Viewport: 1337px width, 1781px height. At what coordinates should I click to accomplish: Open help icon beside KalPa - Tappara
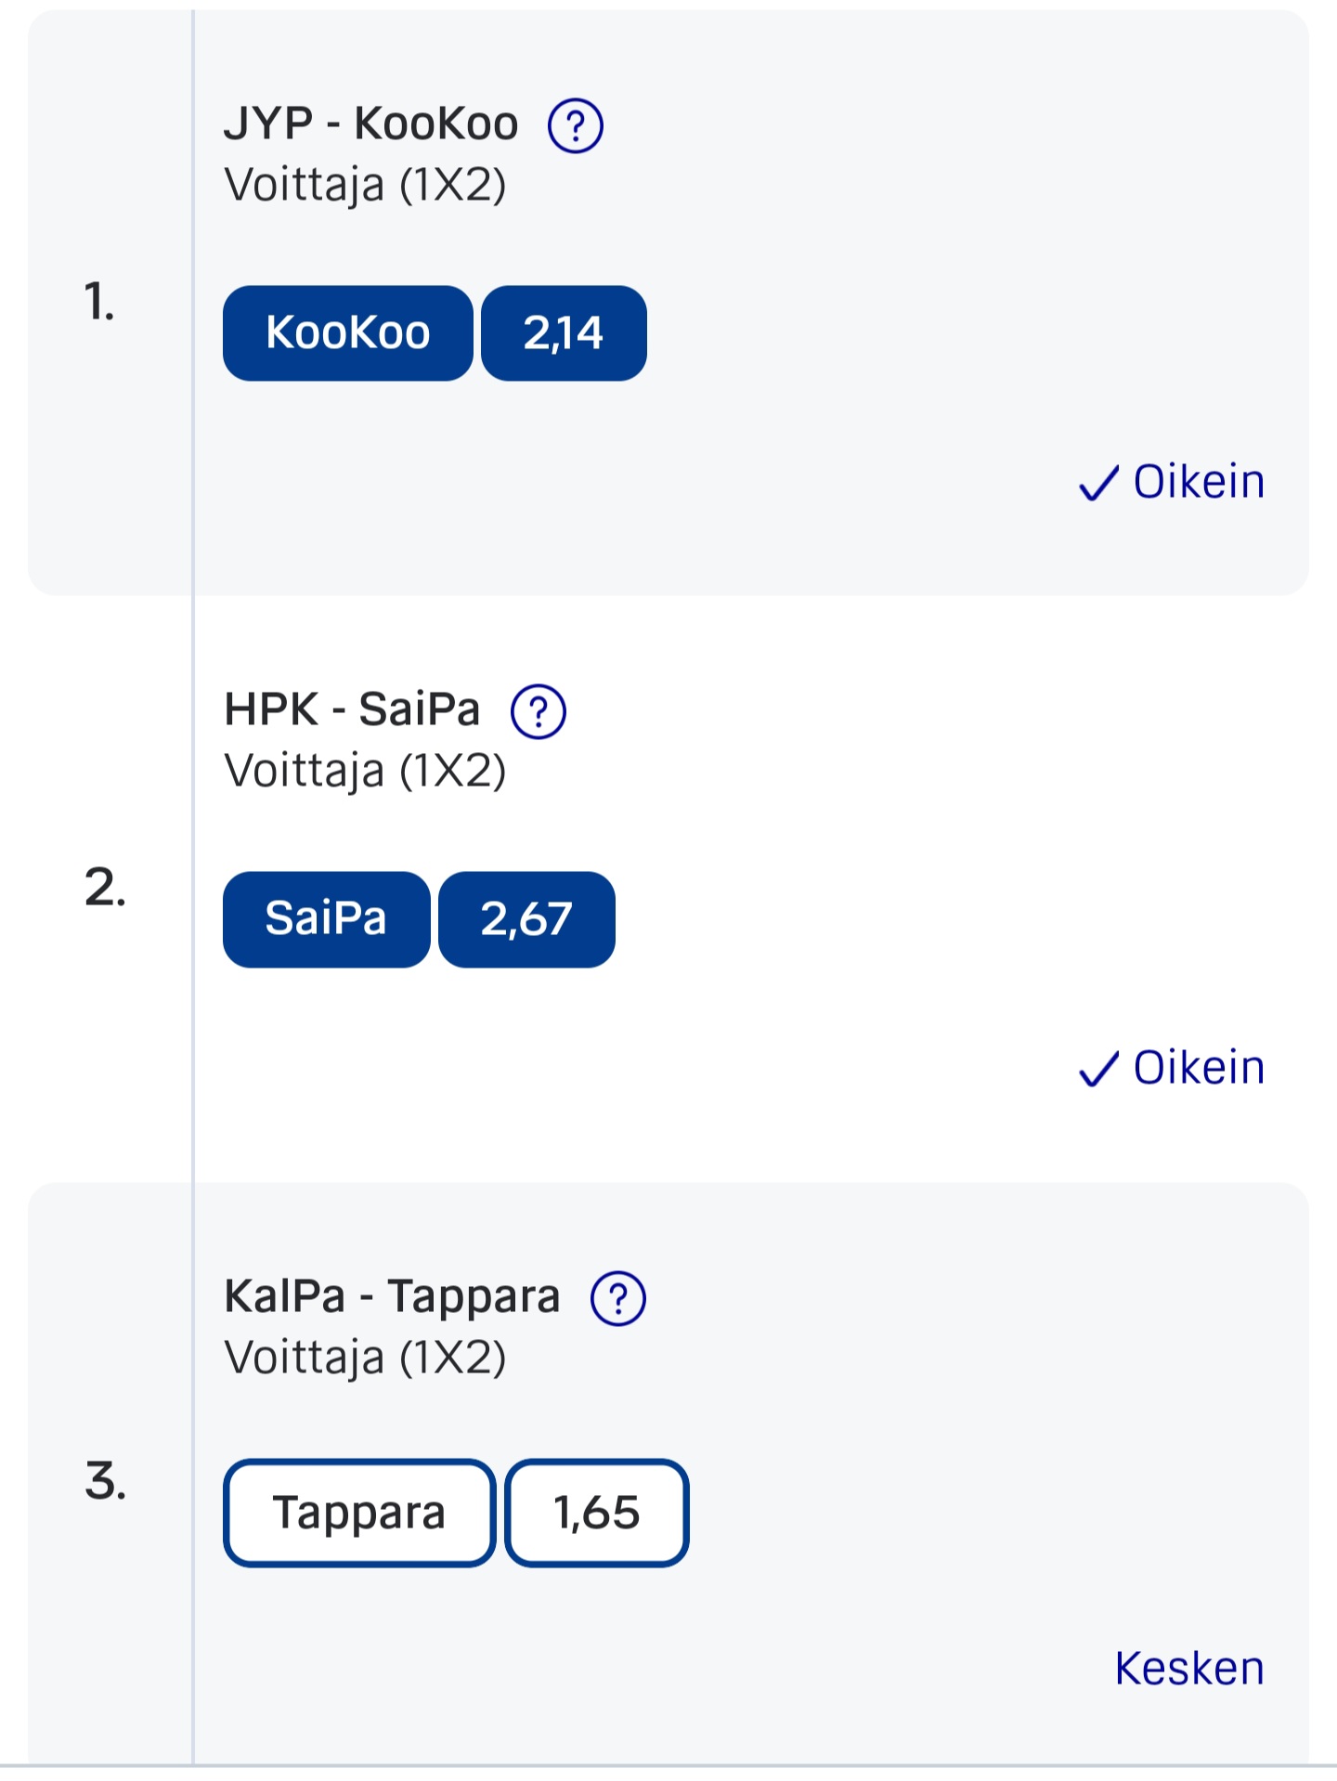tap(618, 1298)
